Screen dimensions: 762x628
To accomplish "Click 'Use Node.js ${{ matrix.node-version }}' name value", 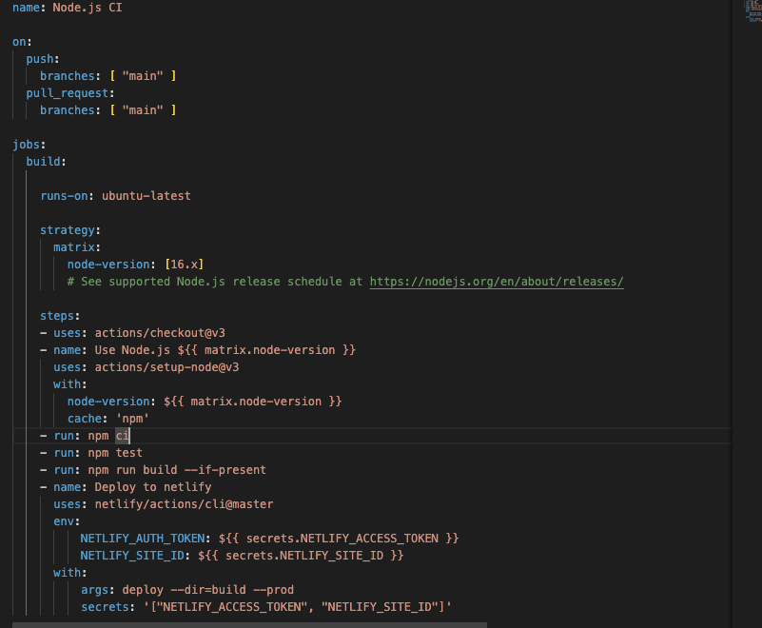I will click(x=225, y=350).
